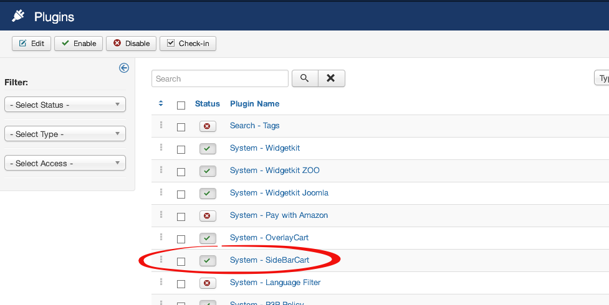
Task: Click the ordering sort arrows icon
Action: [x=161, y=103]
